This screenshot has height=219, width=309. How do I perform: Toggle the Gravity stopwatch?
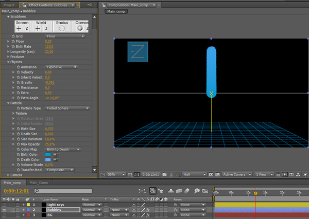click(19, 82)
